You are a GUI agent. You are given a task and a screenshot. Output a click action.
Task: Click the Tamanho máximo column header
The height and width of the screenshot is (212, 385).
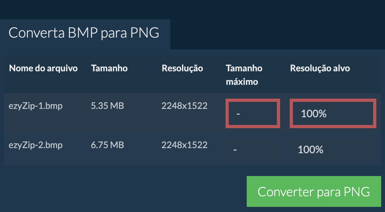244,75
